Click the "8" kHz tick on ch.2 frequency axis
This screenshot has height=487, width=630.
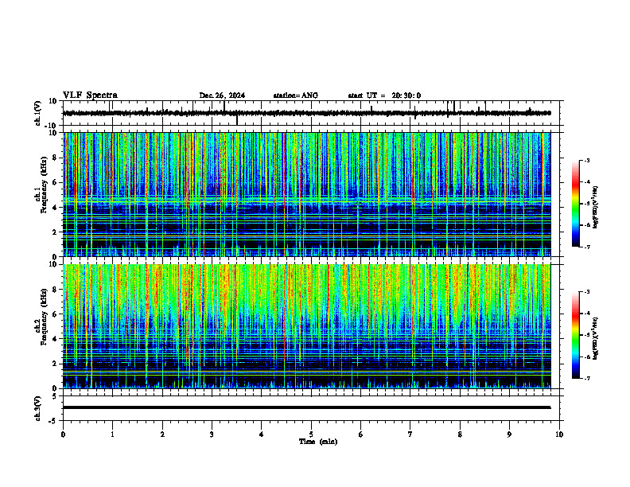(x=56, y=290)
